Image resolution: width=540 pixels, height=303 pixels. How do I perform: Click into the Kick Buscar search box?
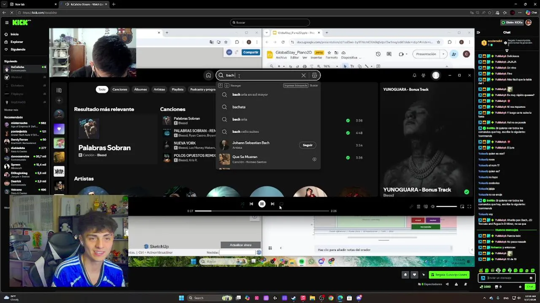point(270,22)
